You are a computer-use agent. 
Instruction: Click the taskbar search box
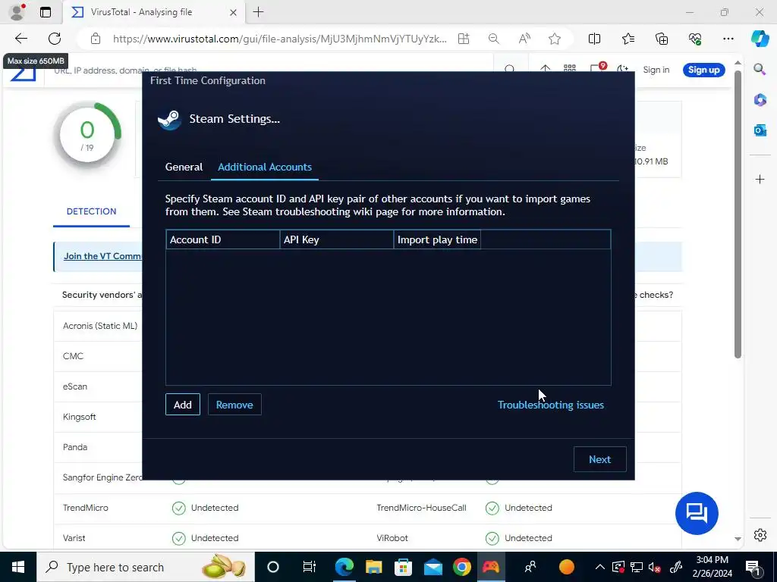pyautogui.click(x=146, y=567)
